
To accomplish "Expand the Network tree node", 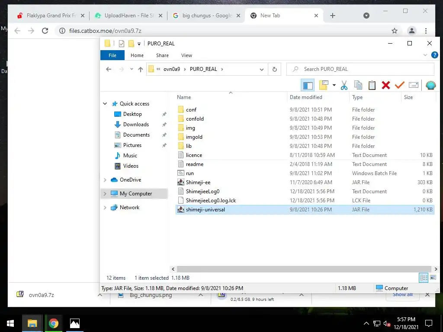I will [105, 207].
